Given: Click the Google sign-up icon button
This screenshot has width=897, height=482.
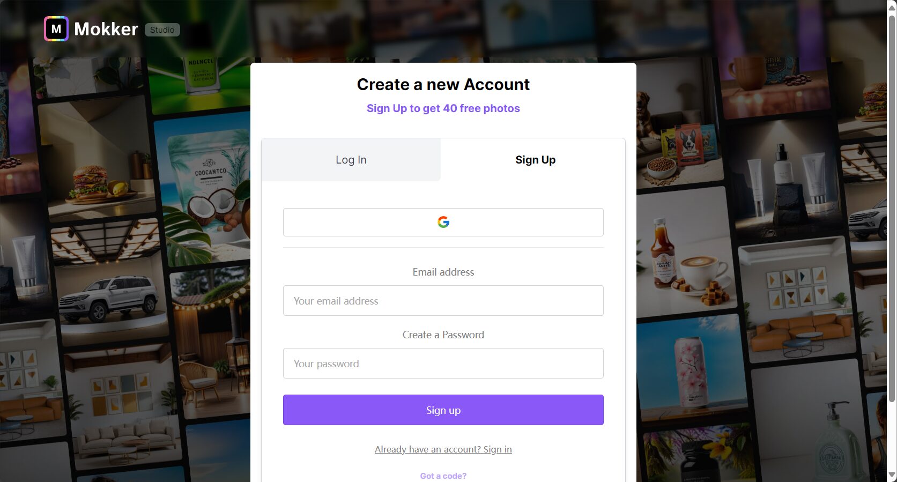Looking at the screenshot, I should (x=443, y=222).
